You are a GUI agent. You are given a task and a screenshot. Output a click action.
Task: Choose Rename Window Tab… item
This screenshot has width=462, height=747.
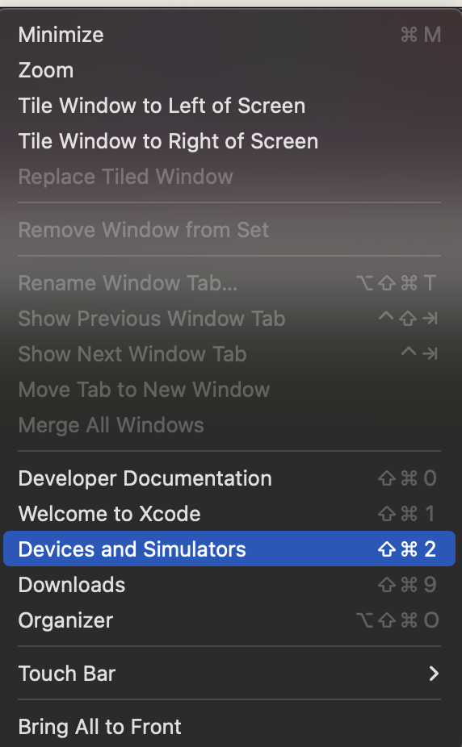229,283
